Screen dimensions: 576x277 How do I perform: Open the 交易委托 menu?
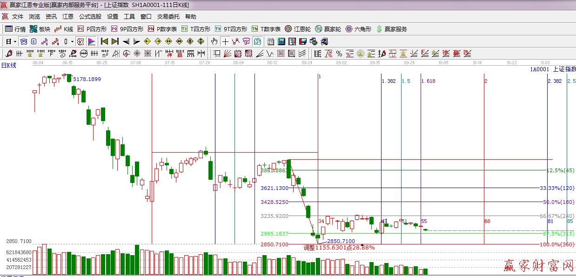pos(168,17)
